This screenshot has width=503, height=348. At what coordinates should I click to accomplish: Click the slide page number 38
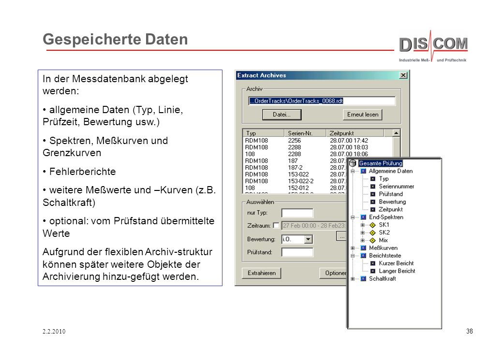tap(469, 332)
